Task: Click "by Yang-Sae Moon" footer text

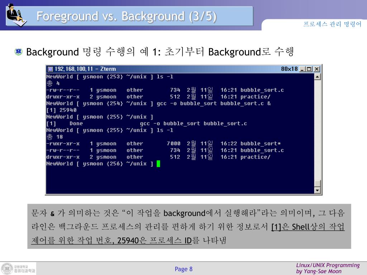Action: pyautogui.click(x=319, y=271)
